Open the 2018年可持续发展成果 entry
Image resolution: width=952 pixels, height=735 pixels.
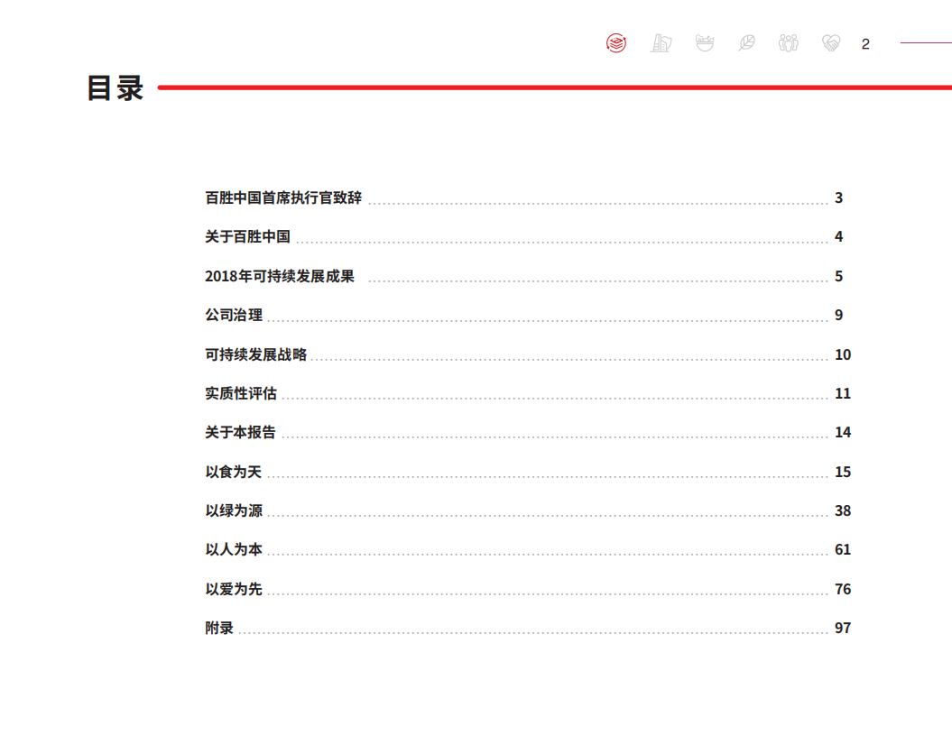pos(280,276)
